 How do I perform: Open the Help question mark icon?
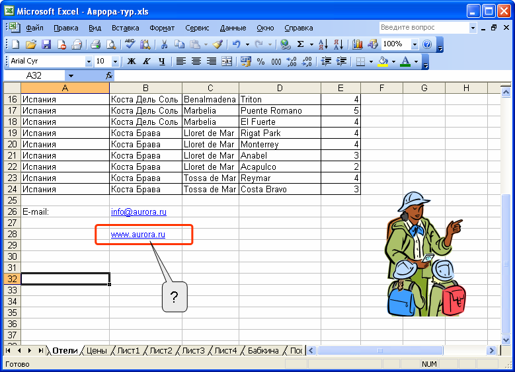pyautogui.click(x=427, y=44)
